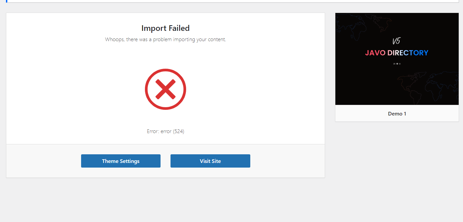Click the Demo 1 caption label
The width and height of the screenshot is (463, 222).
(x=397, y=113)
